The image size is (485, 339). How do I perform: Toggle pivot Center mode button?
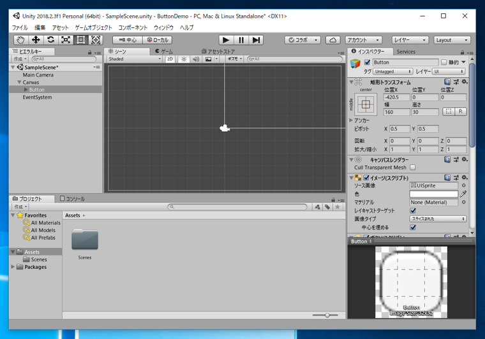(x=128, y=40)
